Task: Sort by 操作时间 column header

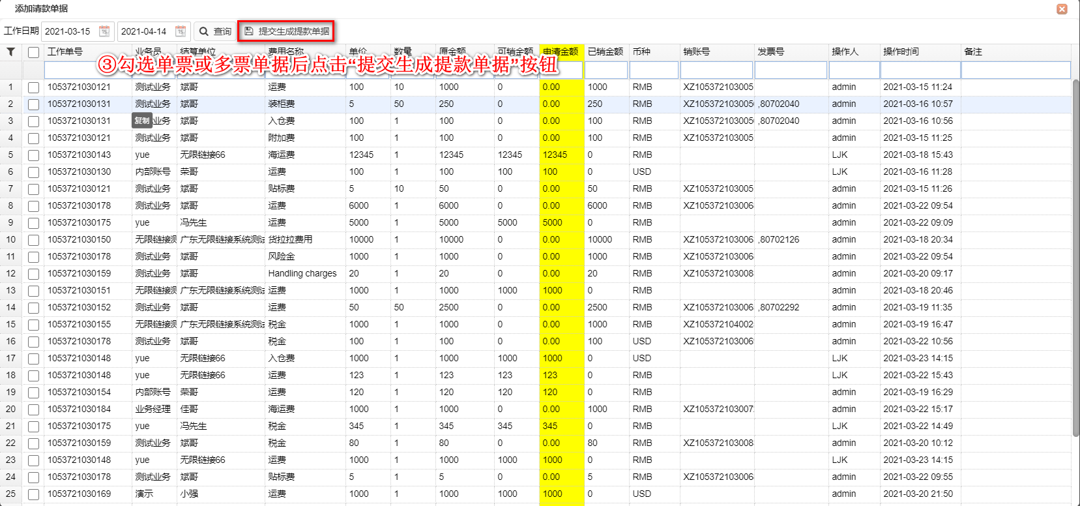Action: (x=901, y=52)
